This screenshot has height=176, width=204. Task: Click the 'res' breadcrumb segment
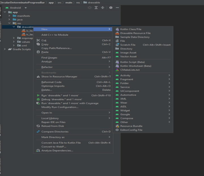[78, 3]
